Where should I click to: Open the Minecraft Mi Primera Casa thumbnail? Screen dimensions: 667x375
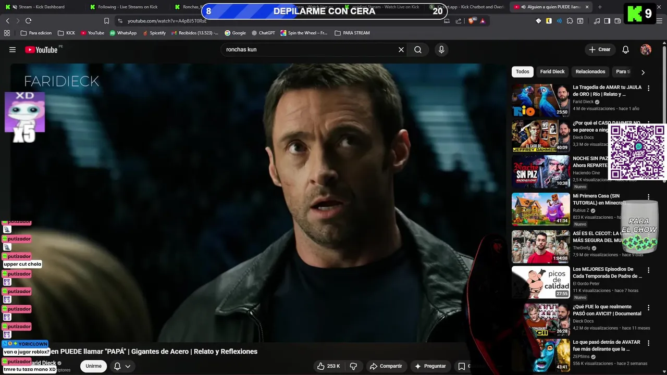click(x=540, y=209)
